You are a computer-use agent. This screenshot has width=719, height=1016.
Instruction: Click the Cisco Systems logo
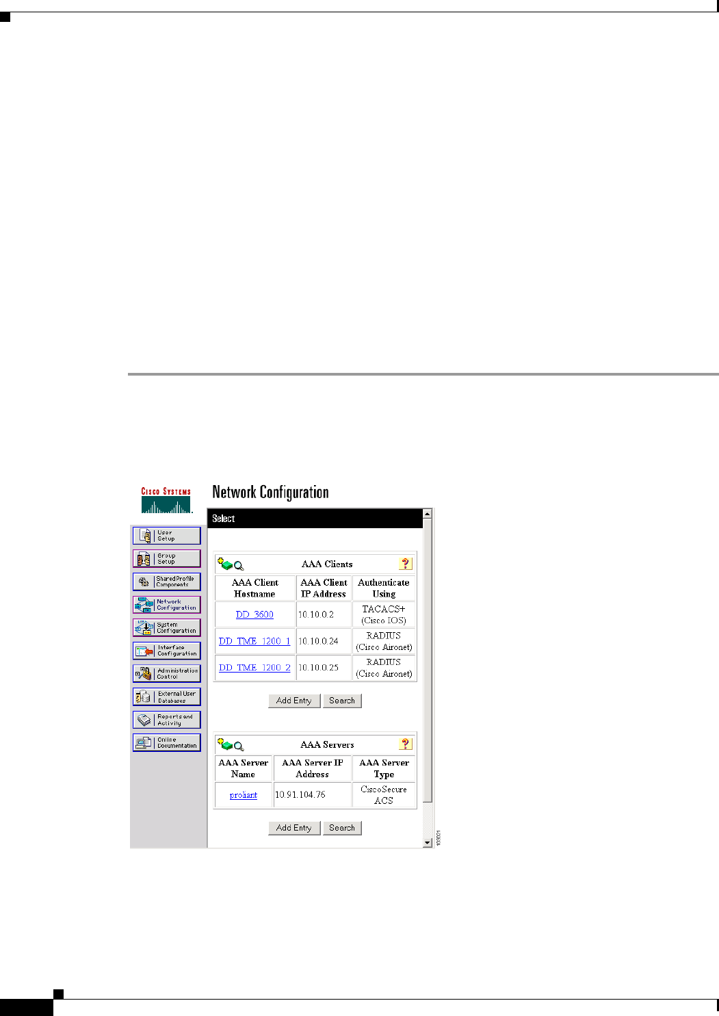pos(166,501)
